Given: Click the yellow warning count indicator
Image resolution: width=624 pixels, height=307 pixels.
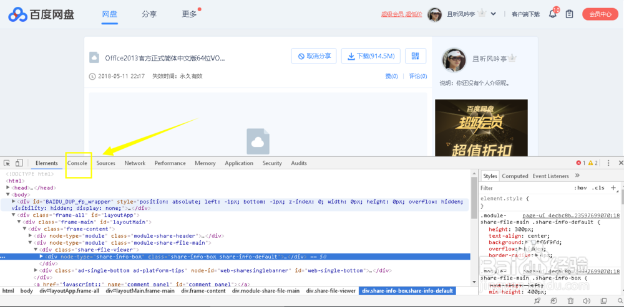Looking at the screenshot, I should point(593,163).
